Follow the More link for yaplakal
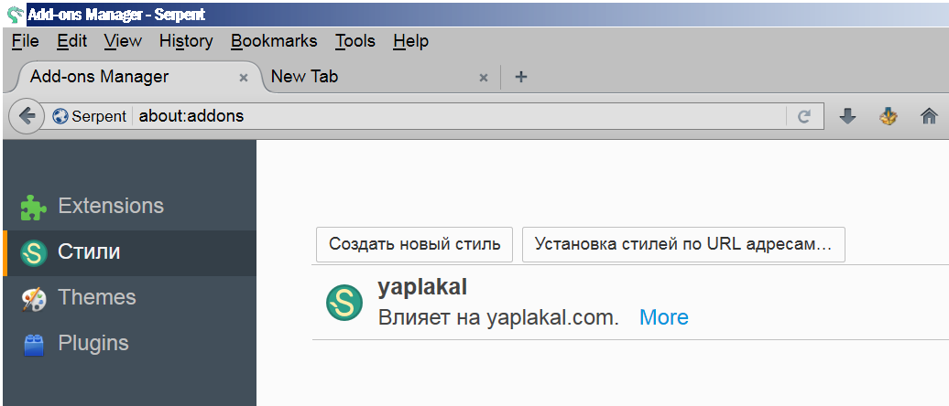Image resolution: width=949 pixels, height=406 pixels. [x=664, y=317]
